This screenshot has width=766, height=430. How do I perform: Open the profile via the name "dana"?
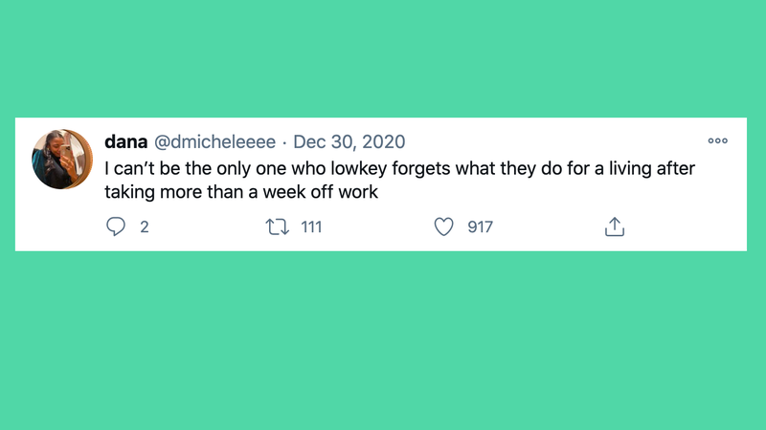[x=125, y=142]
